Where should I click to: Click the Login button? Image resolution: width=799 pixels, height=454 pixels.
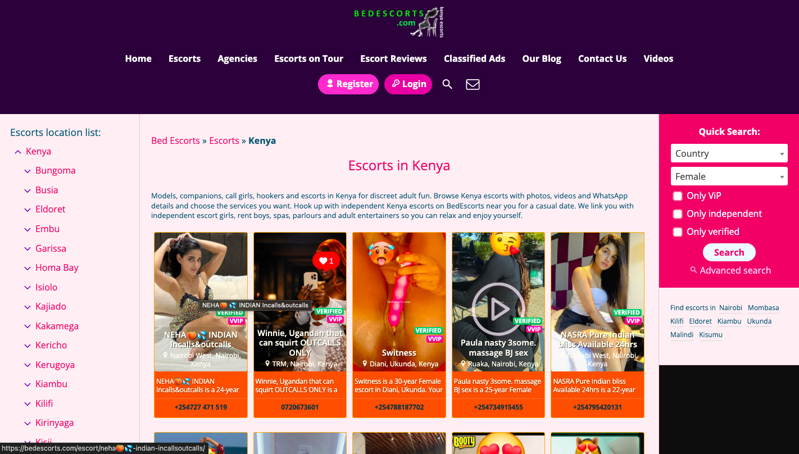coord(408,84)
